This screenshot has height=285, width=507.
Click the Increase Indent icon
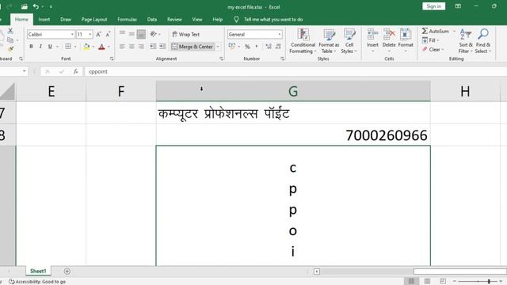coord(162,47)
